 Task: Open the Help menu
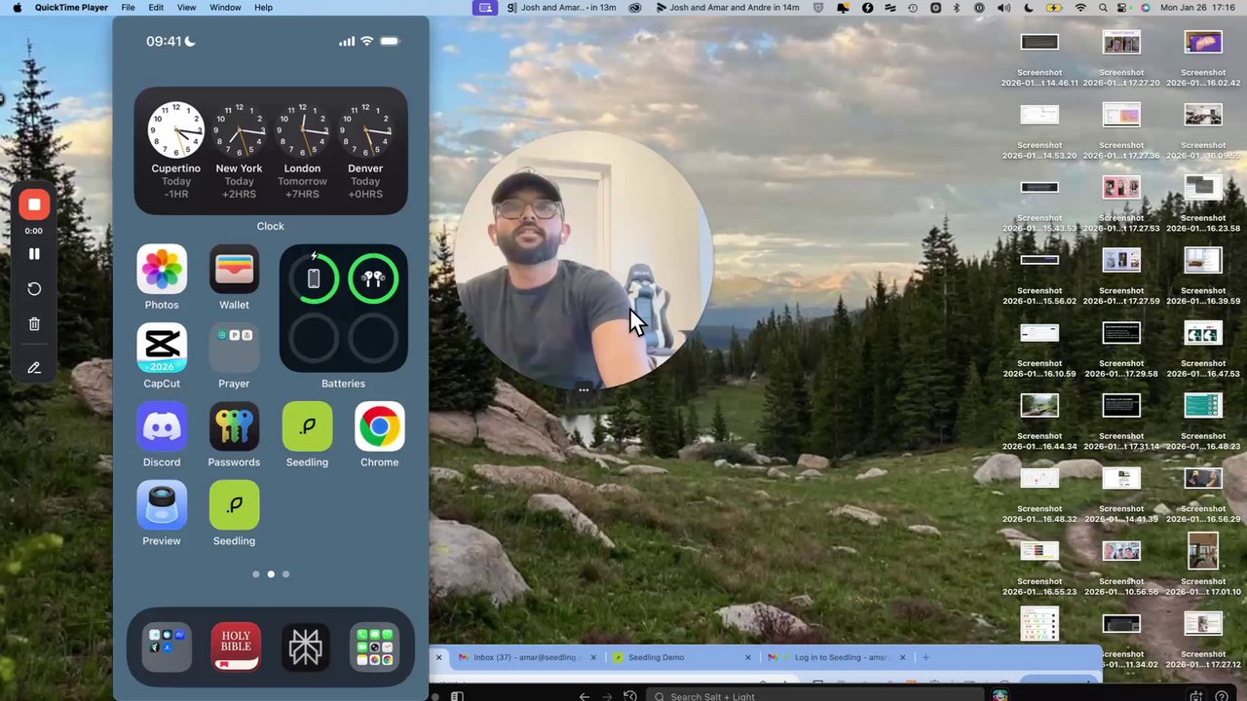263,8
